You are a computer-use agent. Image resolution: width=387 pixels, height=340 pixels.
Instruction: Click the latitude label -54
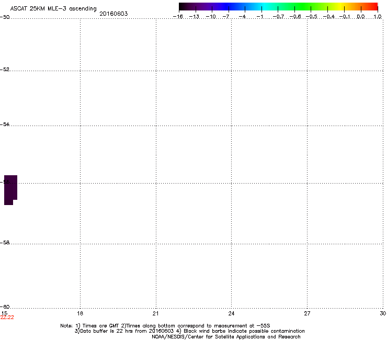[x=5, y=124]
